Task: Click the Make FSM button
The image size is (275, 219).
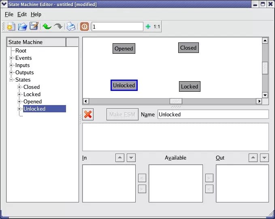Action: [123, 114]
